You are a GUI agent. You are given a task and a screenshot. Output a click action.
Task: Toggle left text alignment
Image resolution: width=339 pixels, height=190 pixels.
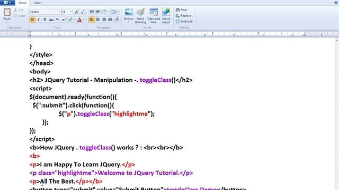[x=92, y=20]
